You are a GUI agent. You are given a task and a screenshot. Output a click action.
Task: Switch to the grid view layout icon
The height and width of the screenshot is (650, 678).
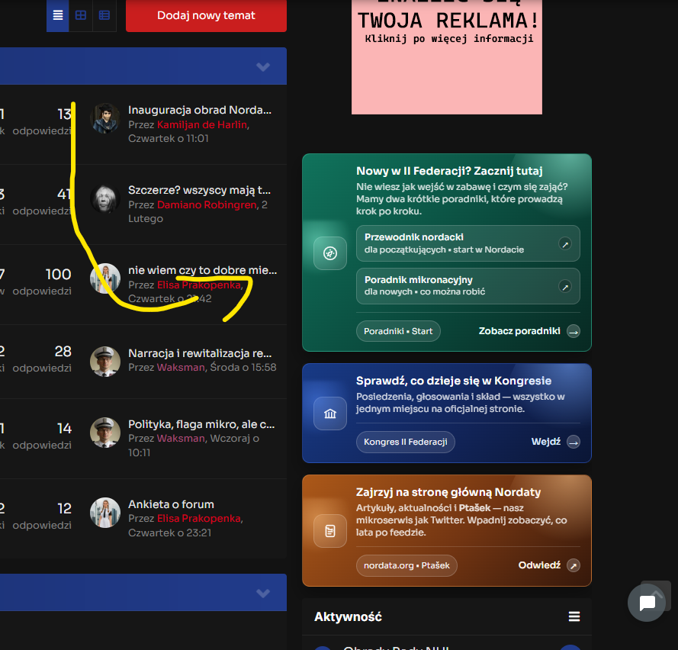pyautogui.click(x=81, y=15)
